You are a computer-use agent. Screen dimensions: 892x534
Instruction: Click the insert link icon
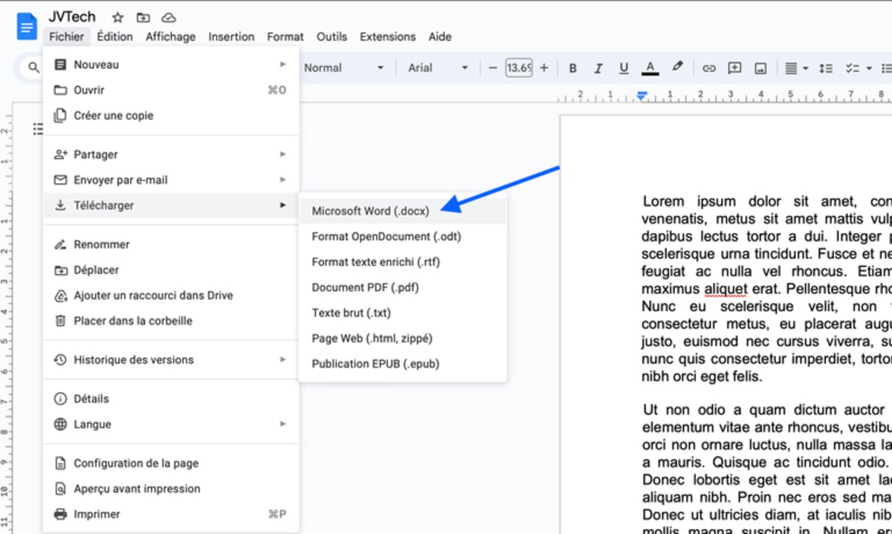[x=709, y=68]
